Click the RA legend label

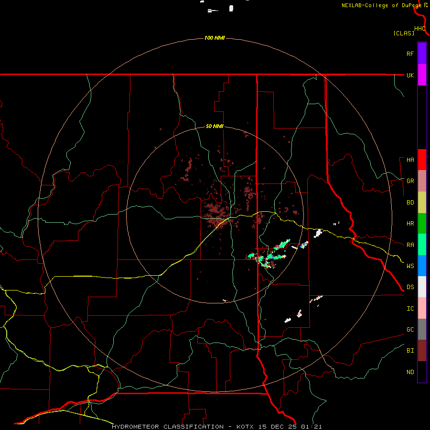tap(410, 245)
